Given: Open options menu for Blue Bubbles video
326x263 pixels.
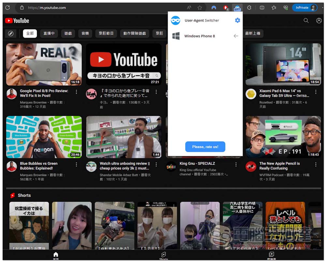Looking at the screenshot, I should (x=77, y=164).
